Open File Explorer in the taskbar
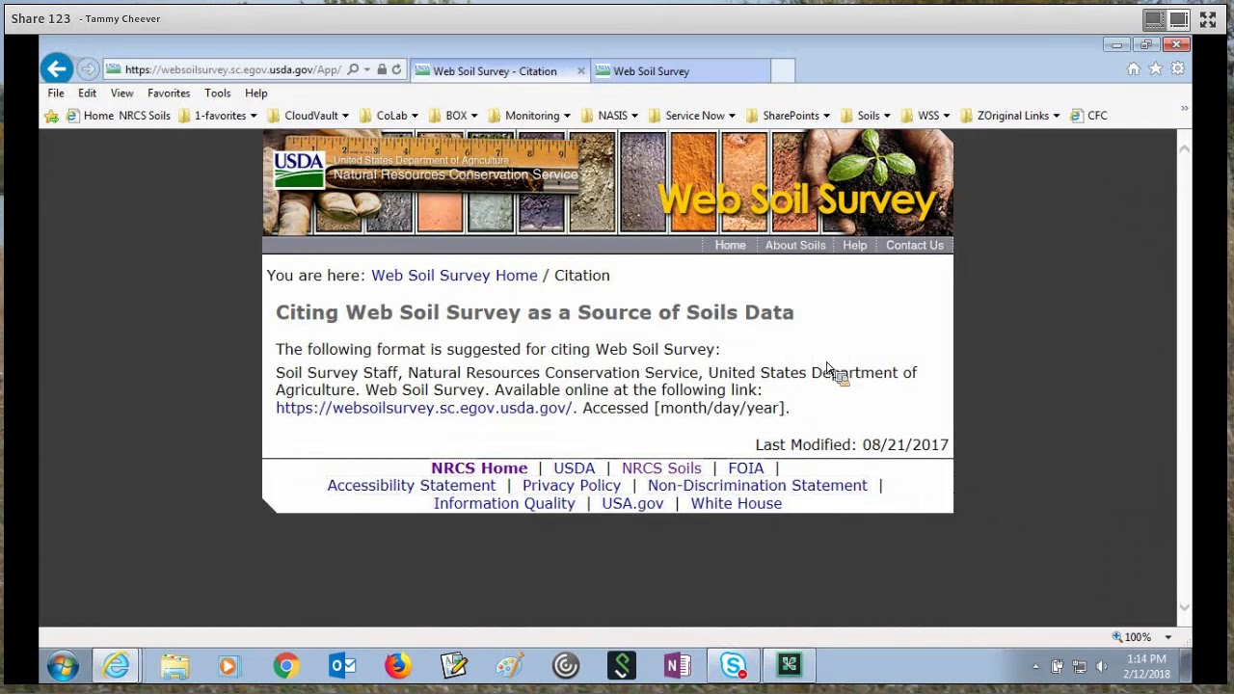 click(x=174, y=665)
